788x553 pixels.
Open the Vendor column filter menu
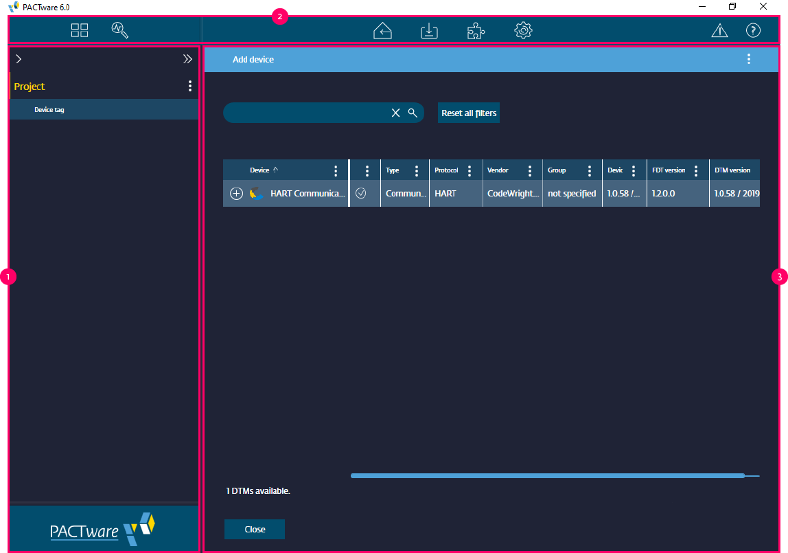point(530,170)
